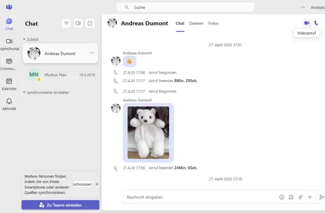Open Aktivität notifications in the sidebar
Screen dimensions: 325x213
pyautogui.click(x=9, y=104)
